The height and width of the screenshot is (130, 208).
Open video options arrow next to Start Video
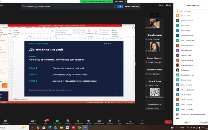click(x=10, y=121)
